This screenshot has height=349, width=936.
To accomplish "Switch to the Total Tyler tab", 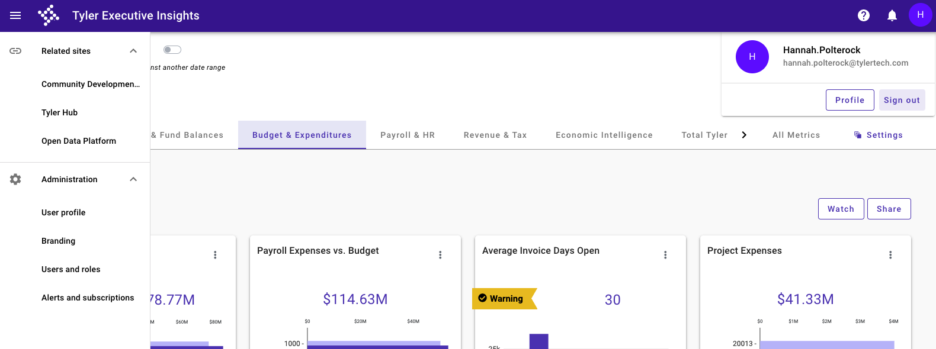I will tap(704, 135).
